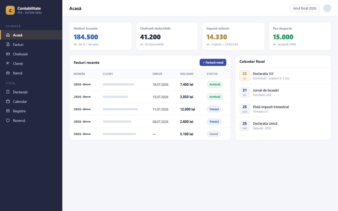Click the card icon beside Cheltuieli
The image size is (338, 211).
click(8, 54)
